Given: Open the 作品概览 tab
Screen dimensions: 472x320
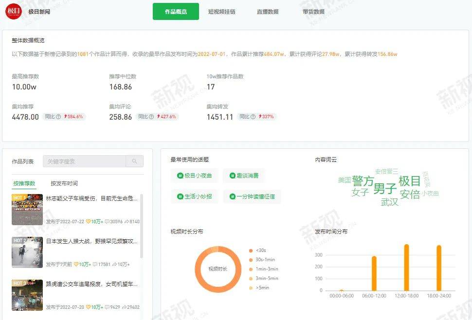Looking at the screenshot, I should [176, 12].
